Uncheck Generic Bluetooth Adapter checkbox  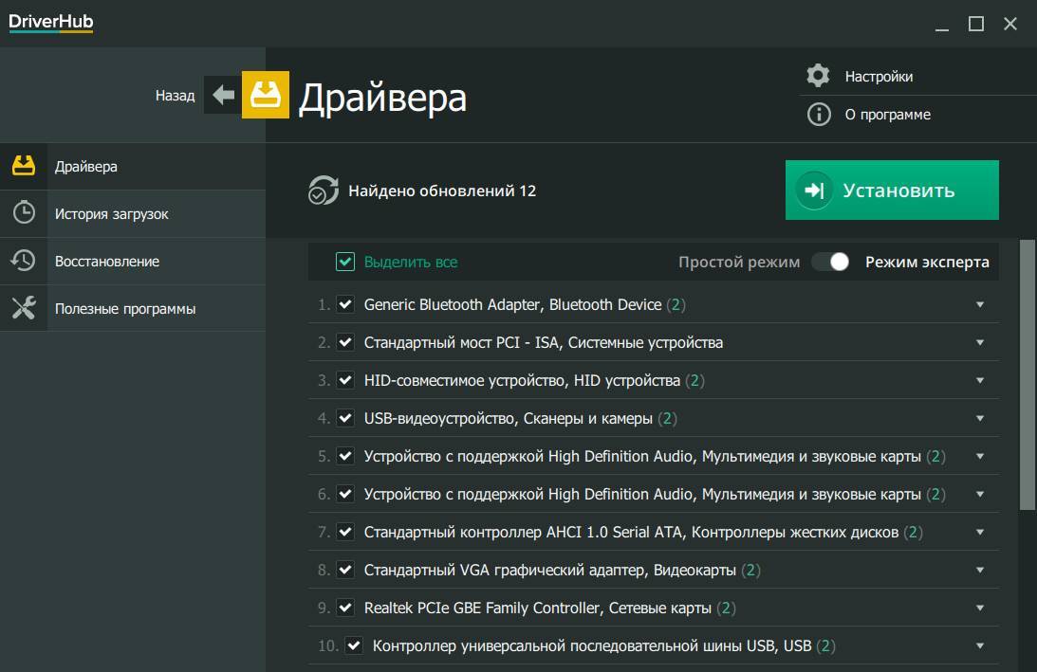[345, 304]
